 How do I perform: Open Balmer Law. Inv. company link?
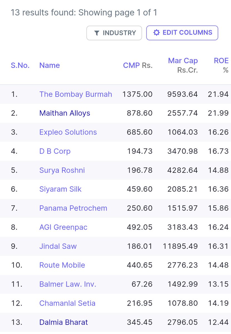pos(68,284)
